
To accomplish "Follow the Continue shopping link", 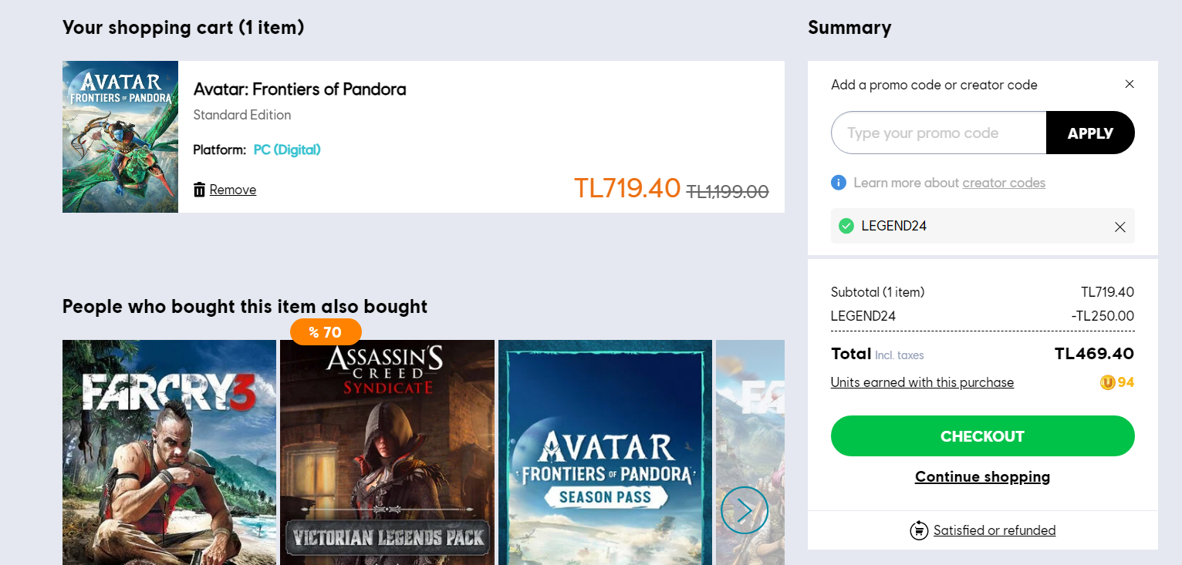I will pyautogui.click(x=982, y=476).
